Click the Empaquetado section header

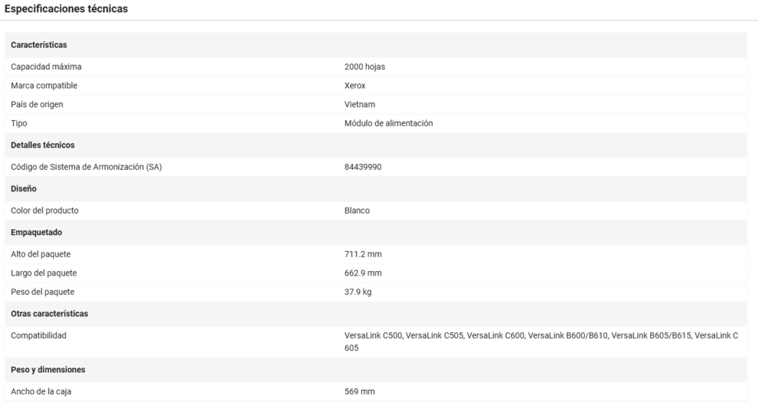click(37, 232)
